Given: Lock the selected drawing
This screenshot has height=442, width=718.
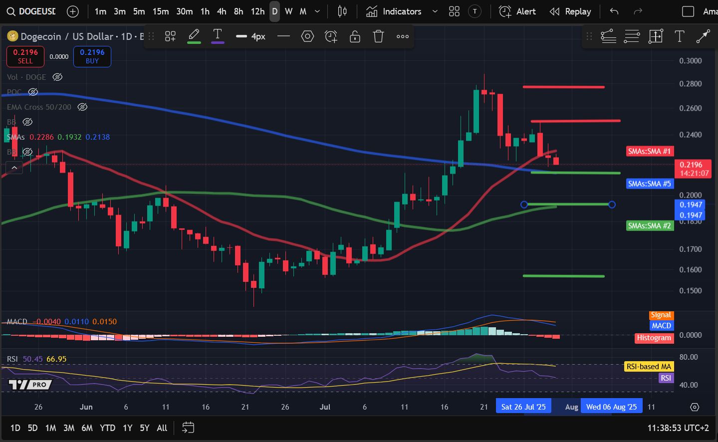Looking at the screenshot, I should click(x=355, y=36).
